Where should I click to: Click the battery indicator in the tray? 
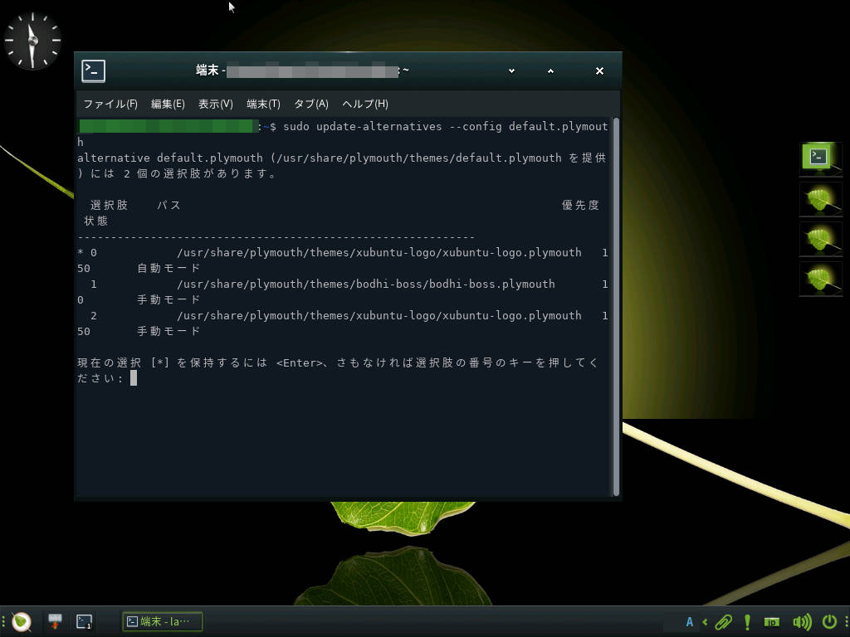(x=772, y=621)
